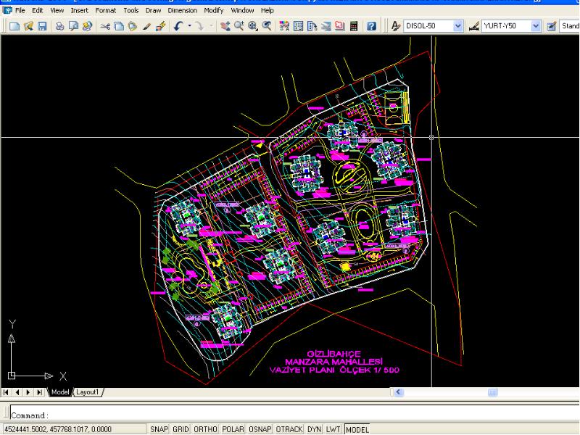Open Table Style manager icon
This screenshot has height=435, width=580.
pos(551,26)
